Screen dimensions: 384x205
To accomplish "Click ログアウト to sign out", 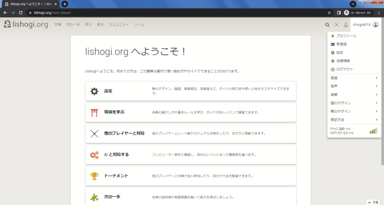I will 354,69.
